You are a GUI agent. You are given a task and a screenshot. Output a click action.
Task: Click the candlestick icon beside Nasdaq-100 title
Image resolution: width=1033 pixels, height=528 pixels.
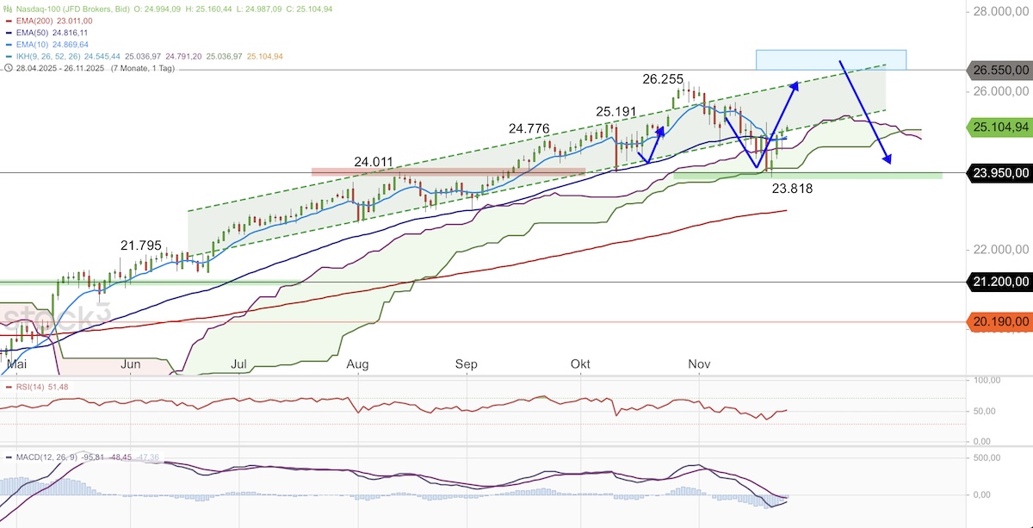point(9,9)
